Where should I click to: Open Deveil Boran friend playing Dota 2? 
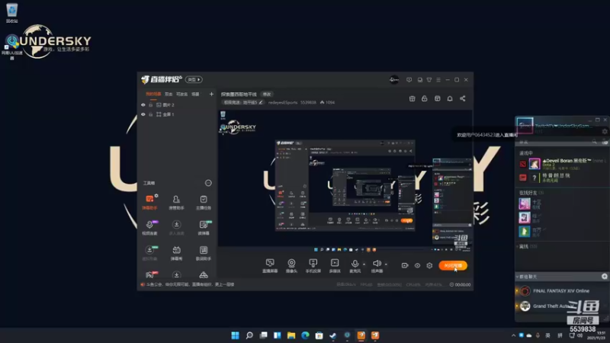562,164
